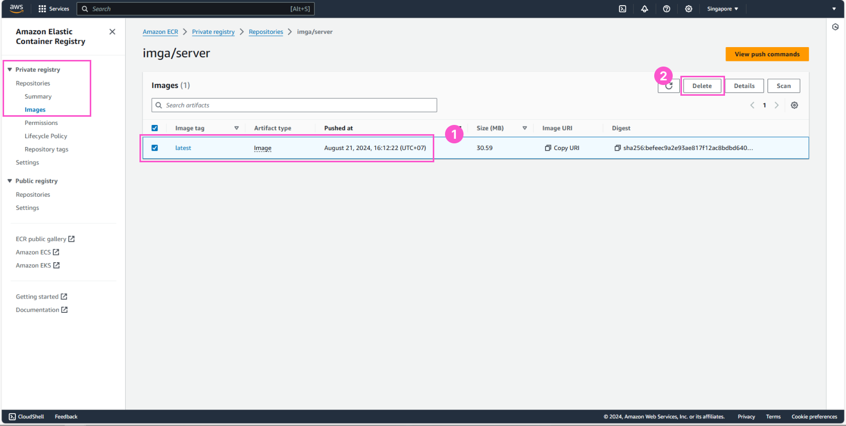Uncheck the latest image row checkbox
The image size is (846, 426).
coord(154,148)
